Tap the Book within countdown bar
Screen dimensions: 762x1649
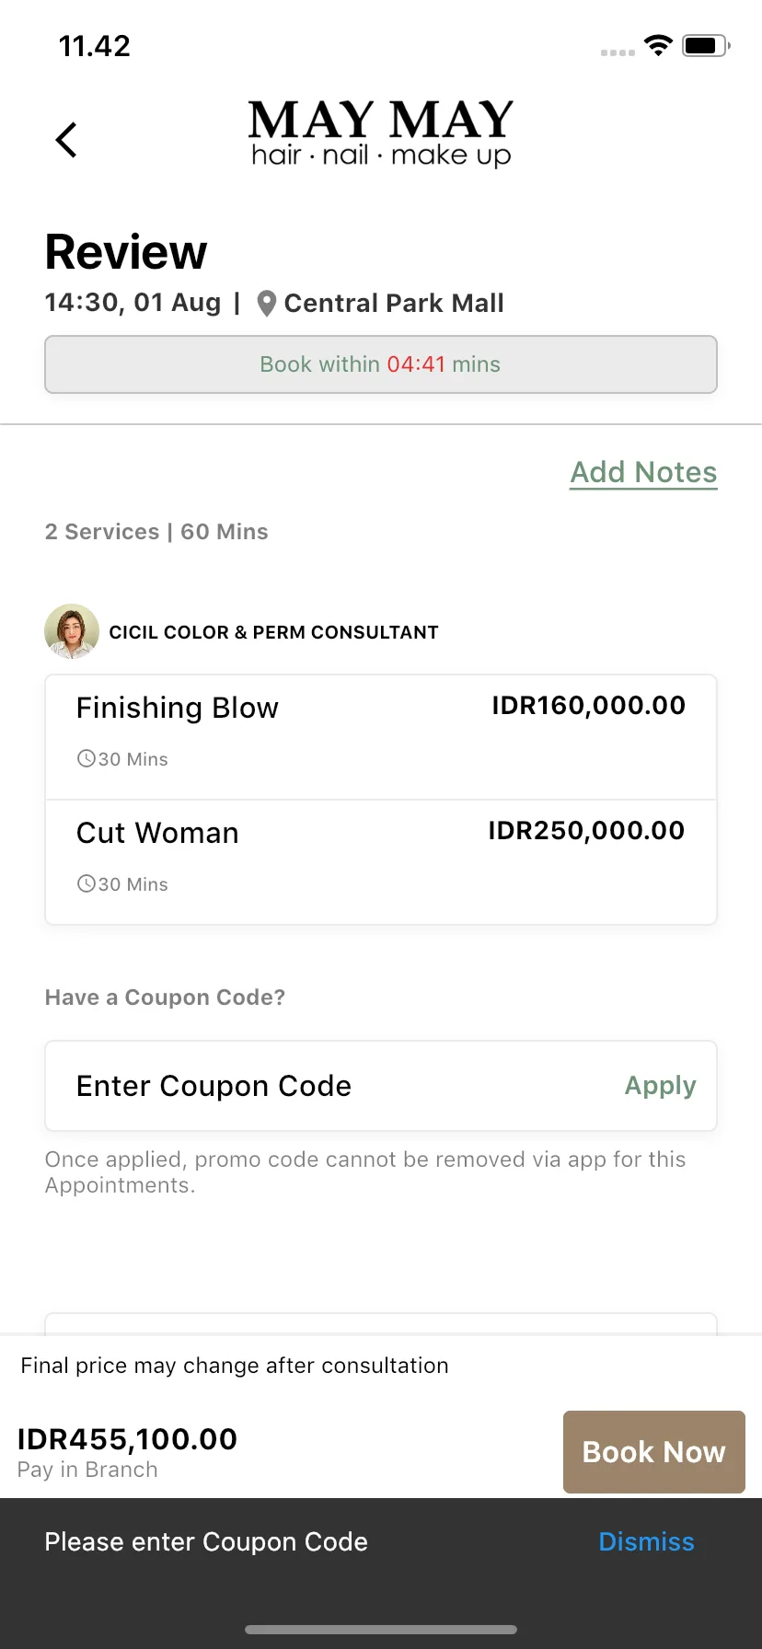tap(381, 364)
